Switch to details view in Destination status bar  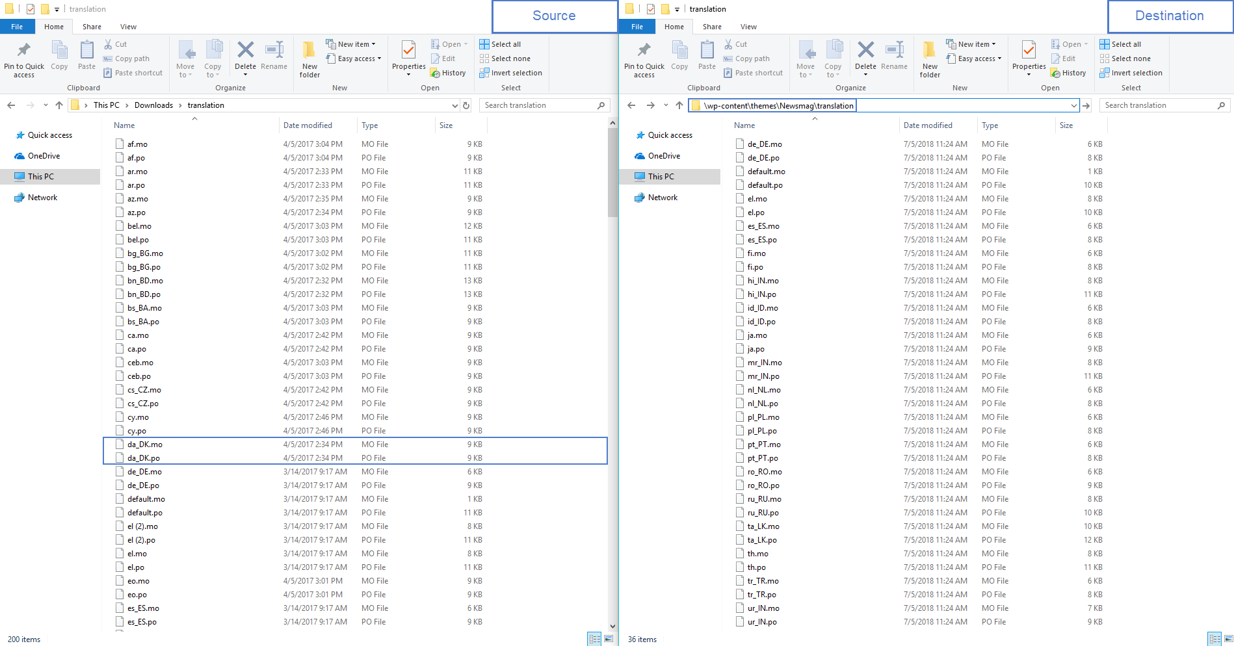click(x=1214, y=640)
